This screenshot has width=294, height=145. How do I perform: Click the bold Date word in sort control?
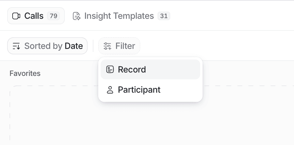pyautogui.click(x=74, y=46)
